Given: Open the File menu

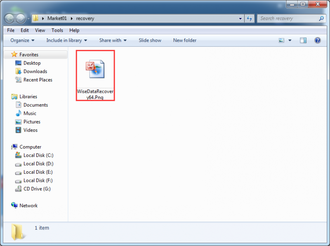Looking at the screenshot, I should click(x=11, y=30).
